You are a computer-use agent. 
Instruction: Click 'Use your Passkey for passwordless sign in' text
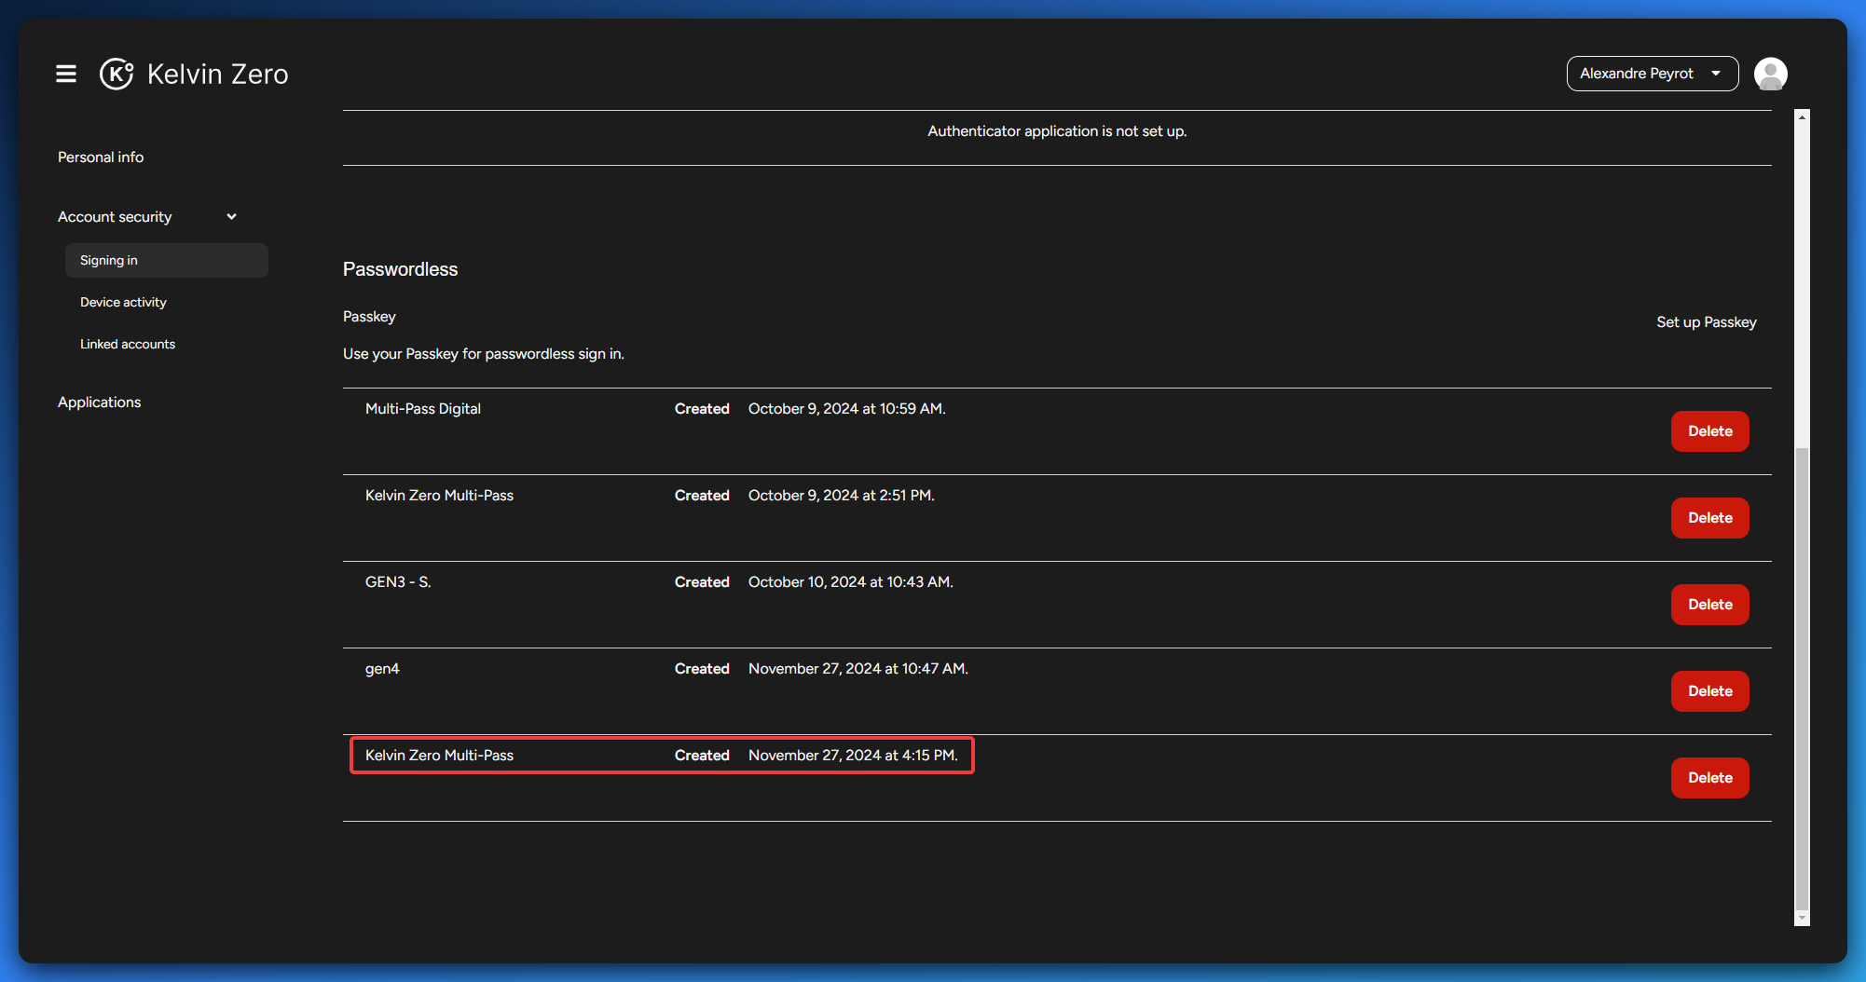coord(484,354)
